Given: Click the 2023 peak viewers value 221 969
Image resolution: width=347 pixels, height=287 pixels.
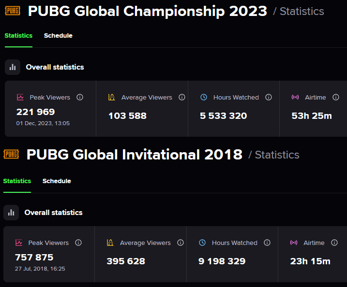Looking at the screenshot, I should [36, 112].
